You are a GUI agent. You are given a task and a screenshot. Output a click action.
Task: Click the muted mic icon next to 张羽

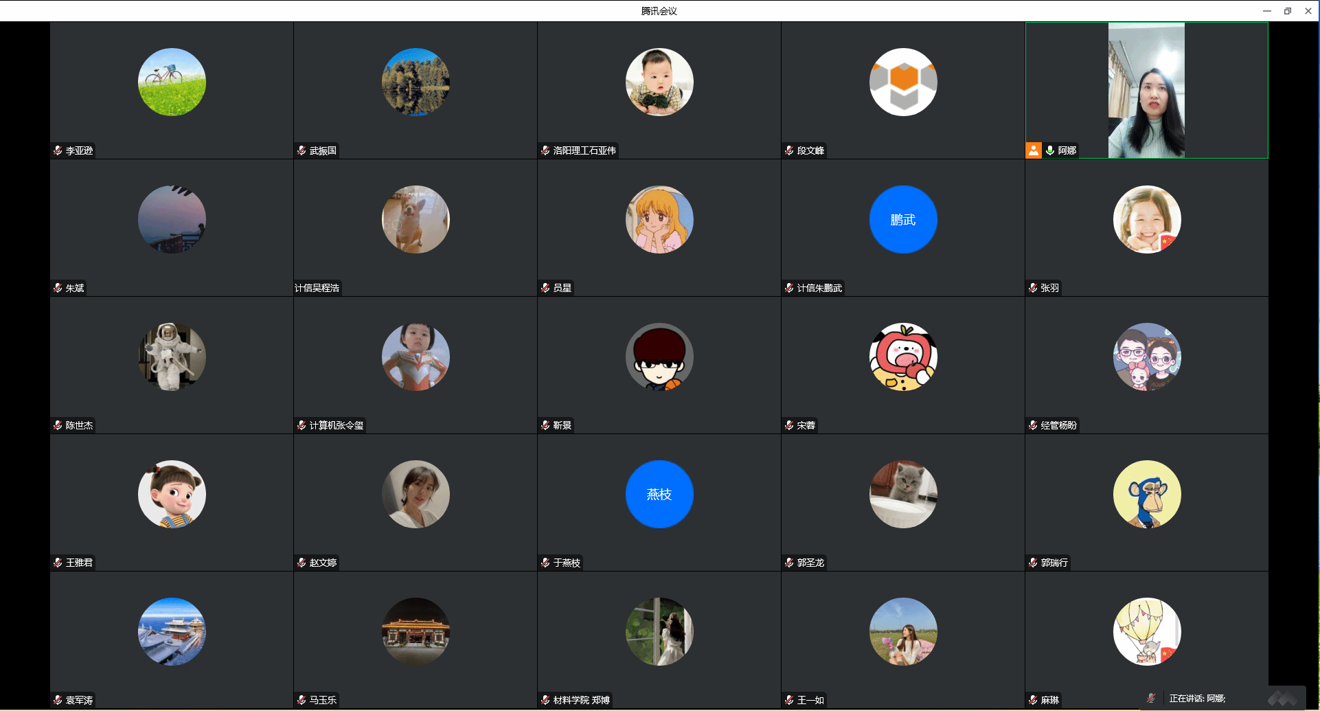[x=1033, y=288]
